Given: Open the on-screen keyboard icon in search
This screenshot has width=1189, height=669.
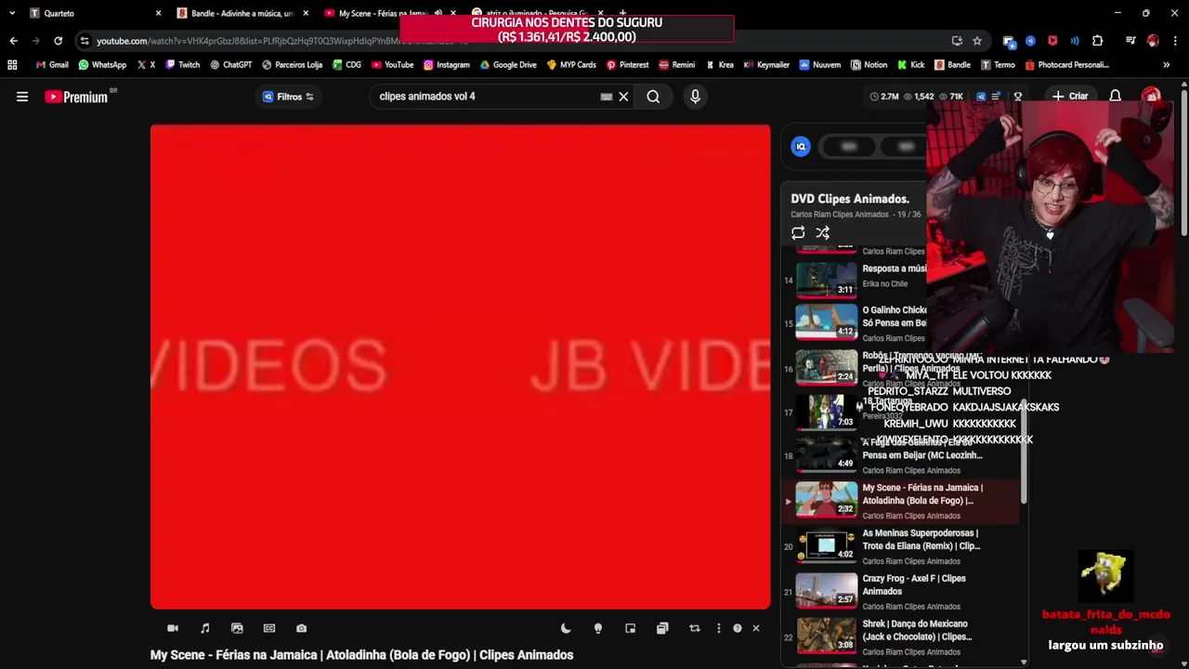Looking at the screenshot, I should (x=607, y=97).
